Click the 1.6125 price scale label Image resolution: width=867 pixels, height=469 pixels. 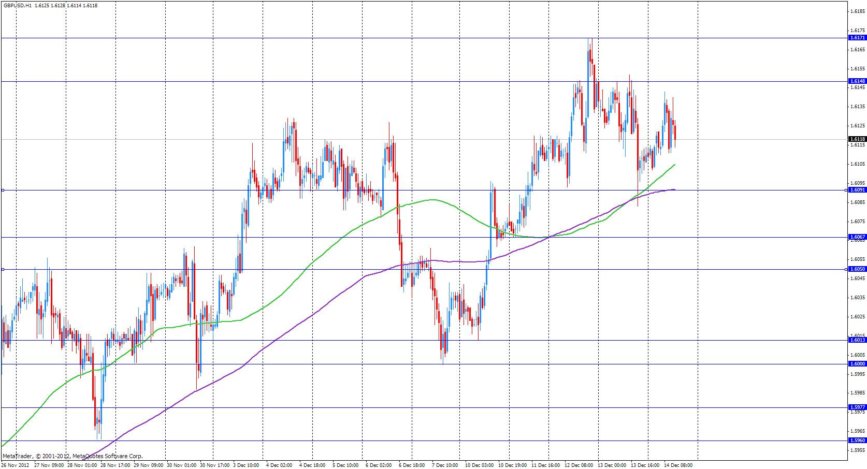pos(858,126)
